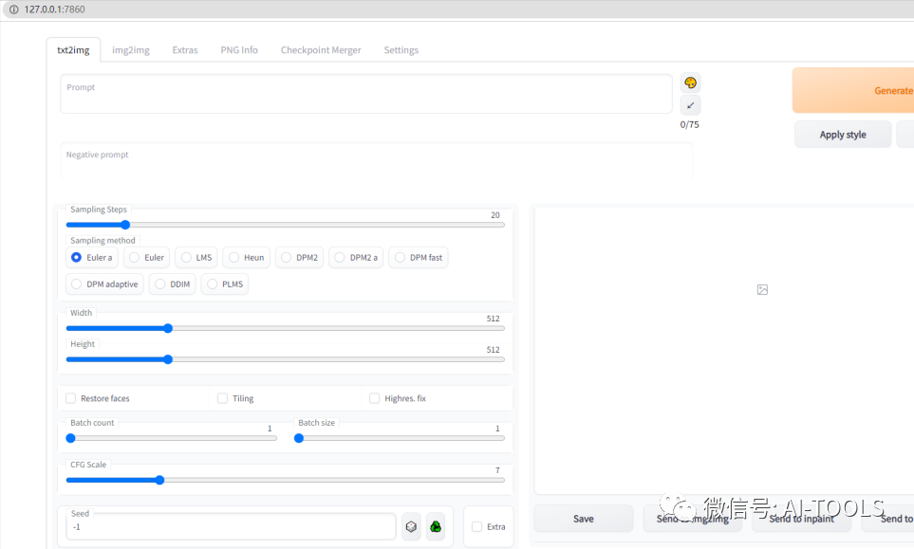Screen dimensions: 914x549
Task: Open the Checkpoint Merger tab
Action: tap(321, 50)
